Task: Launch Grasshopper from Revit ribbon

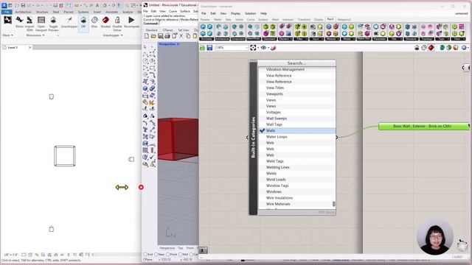Action: tap(69, 23)
